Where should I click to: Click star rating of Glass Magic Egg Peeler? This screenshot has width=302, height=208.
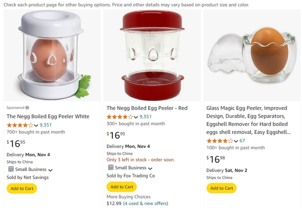[x=219, y=141]
